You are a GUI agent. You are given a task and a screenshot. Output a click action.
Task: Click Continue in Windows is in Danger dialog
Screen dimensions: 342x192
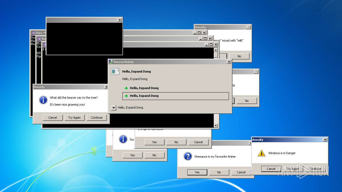point(315,169)
